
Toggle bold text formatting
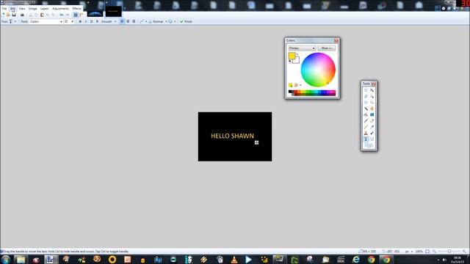pyautogui.click(x=80, y=21)
